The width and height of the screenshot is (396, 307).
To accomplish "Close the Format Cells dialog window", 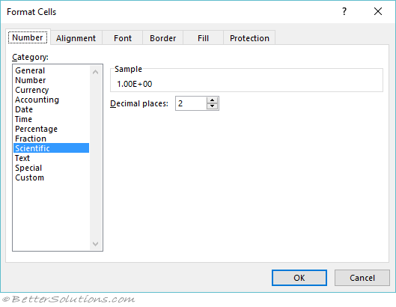I will click(378, 11).
